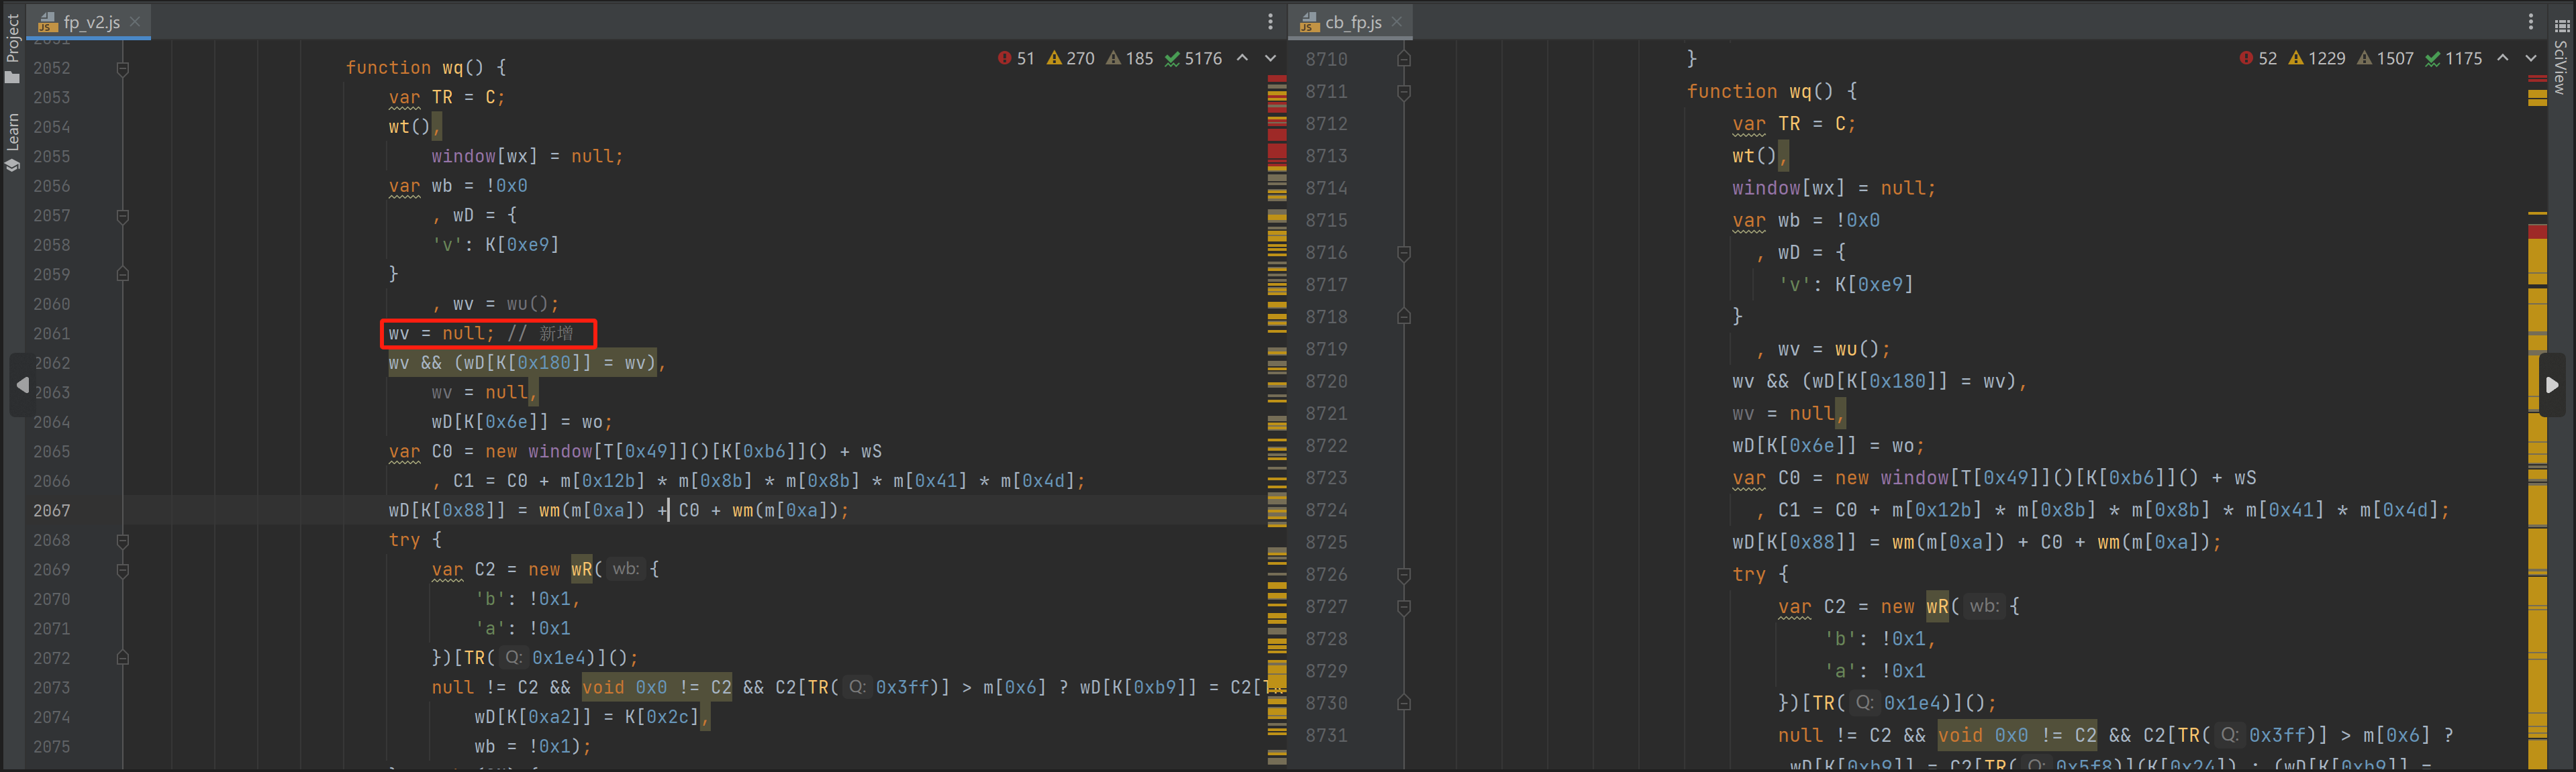
Task: Close the fp_v2.js tab
Action: [x=135, y=21]
